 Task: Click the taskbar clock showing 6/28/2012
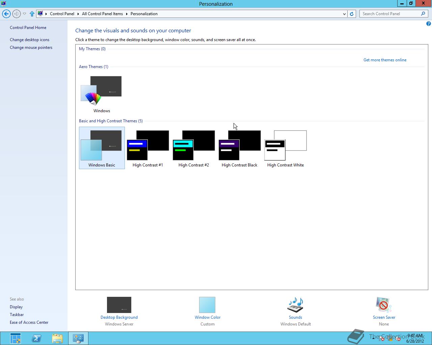pos(415,338)
